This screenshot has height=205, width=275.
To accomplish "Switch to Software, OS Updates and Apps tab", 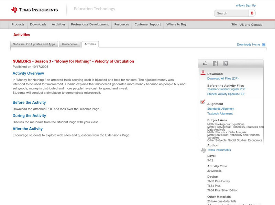I will point(34,44).
